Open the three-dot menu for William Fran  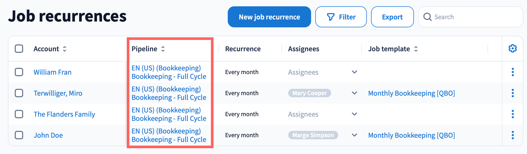pyautogui.click(x=513, y=72)
